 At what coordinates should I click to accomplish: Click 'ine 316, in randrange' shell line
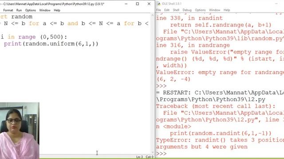click(193, 45)
